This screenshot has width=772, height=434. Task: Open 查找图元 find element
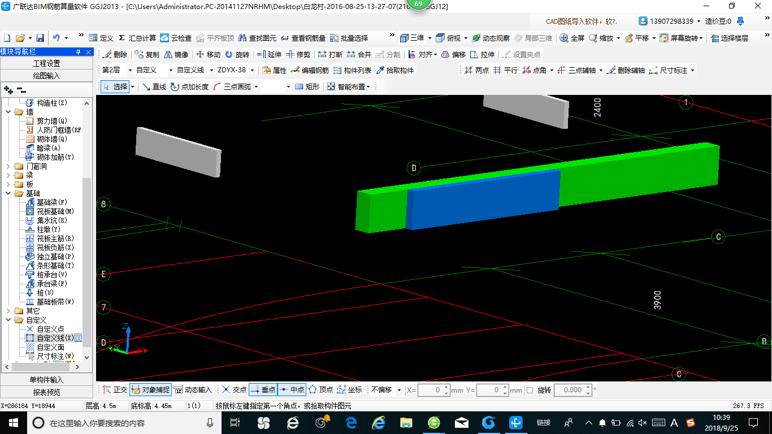point(257,38)
